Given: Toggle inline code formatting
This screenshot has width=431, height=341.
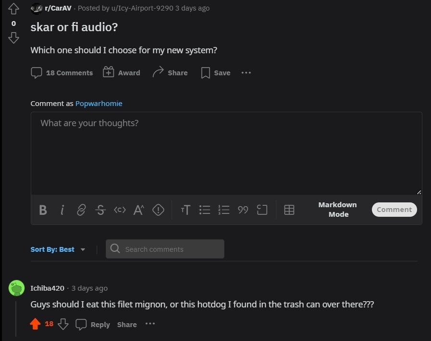Looking at the screenshot, I should (x=120, y=210).
